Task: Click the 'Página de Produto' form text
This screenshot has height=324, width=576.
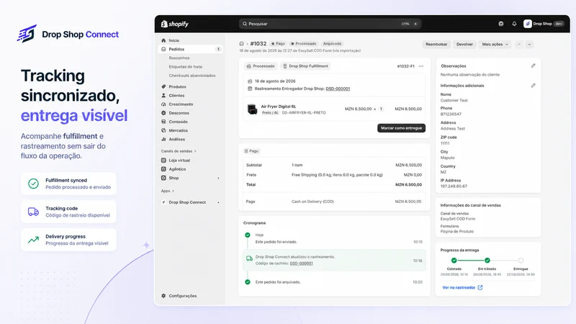Action: click(457, 231)
